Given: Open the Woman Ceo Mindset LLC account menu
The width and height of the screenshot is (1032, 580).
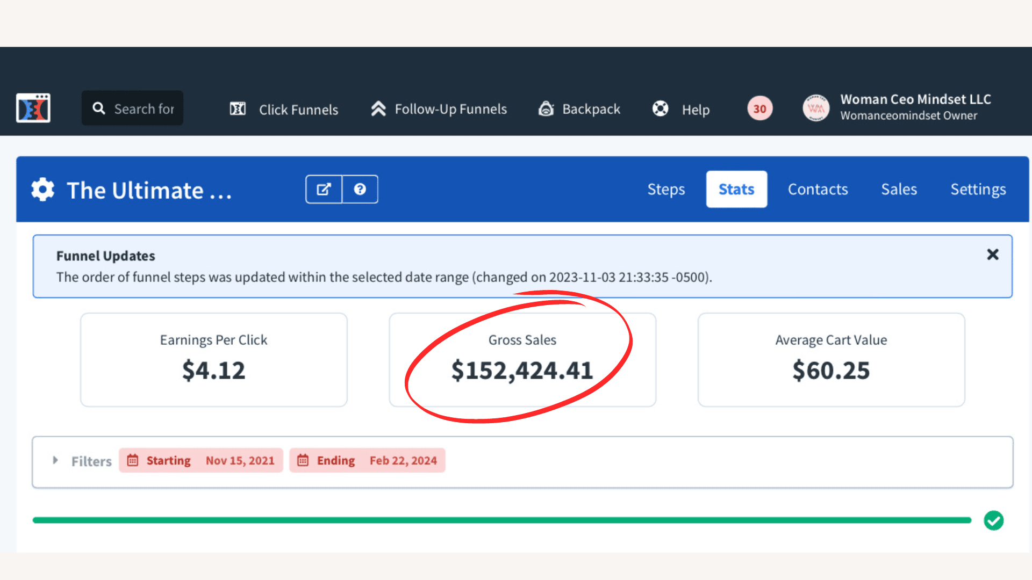Looking at the screenshot, I should 915,107.
